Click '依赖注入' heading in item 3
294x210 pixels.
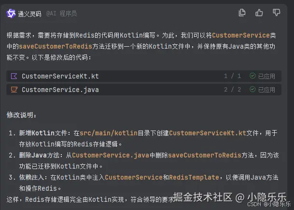pyautogui.click(x=31, y=177)
